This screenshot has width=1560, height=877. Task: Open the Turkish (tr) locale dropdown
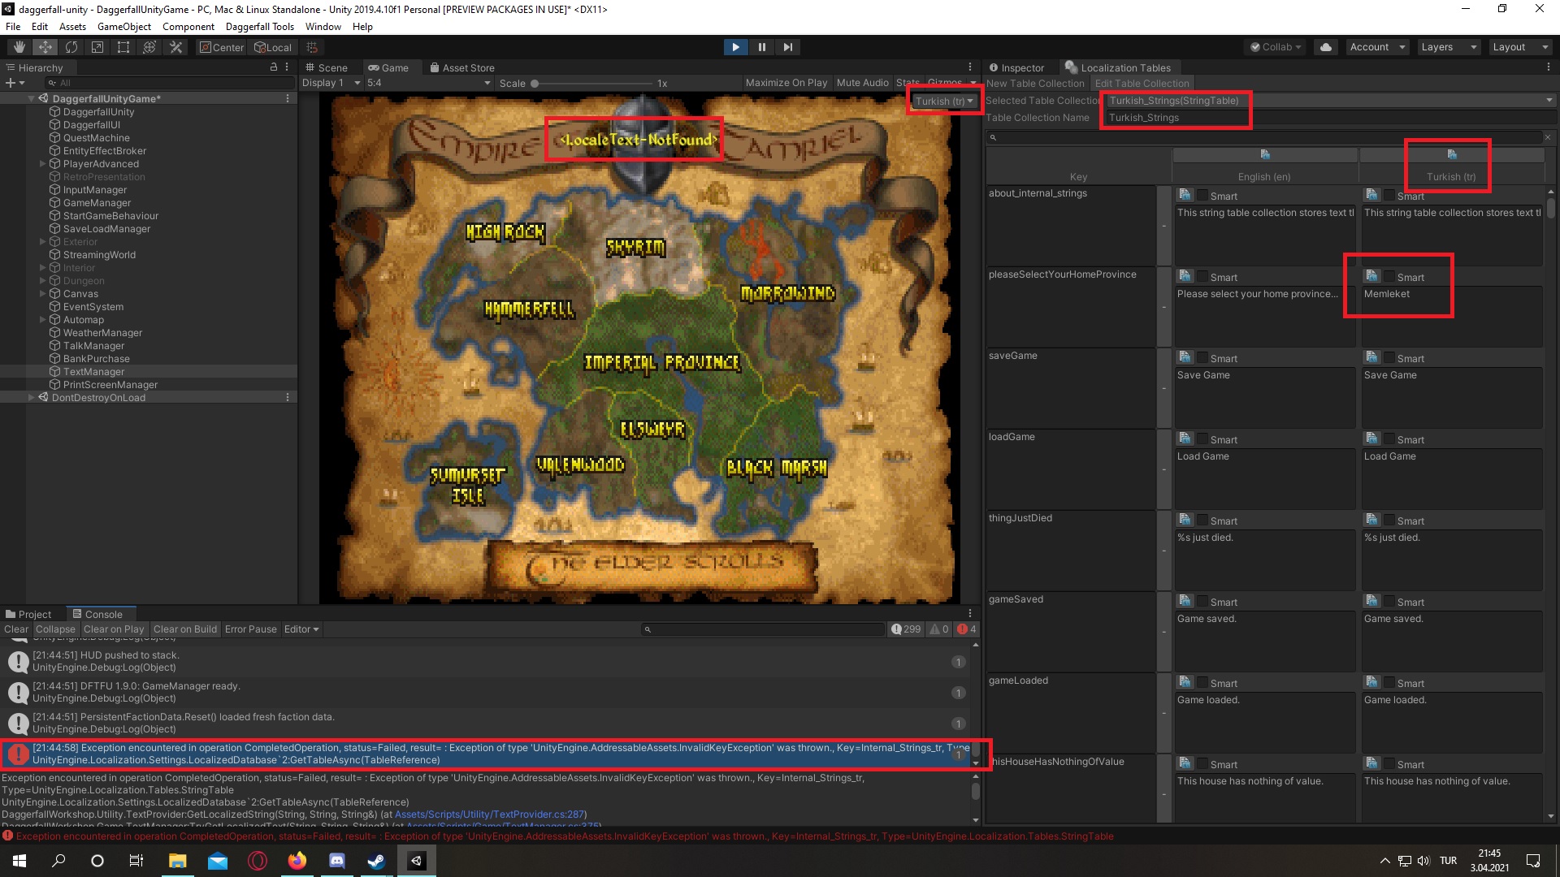[943, 102]
